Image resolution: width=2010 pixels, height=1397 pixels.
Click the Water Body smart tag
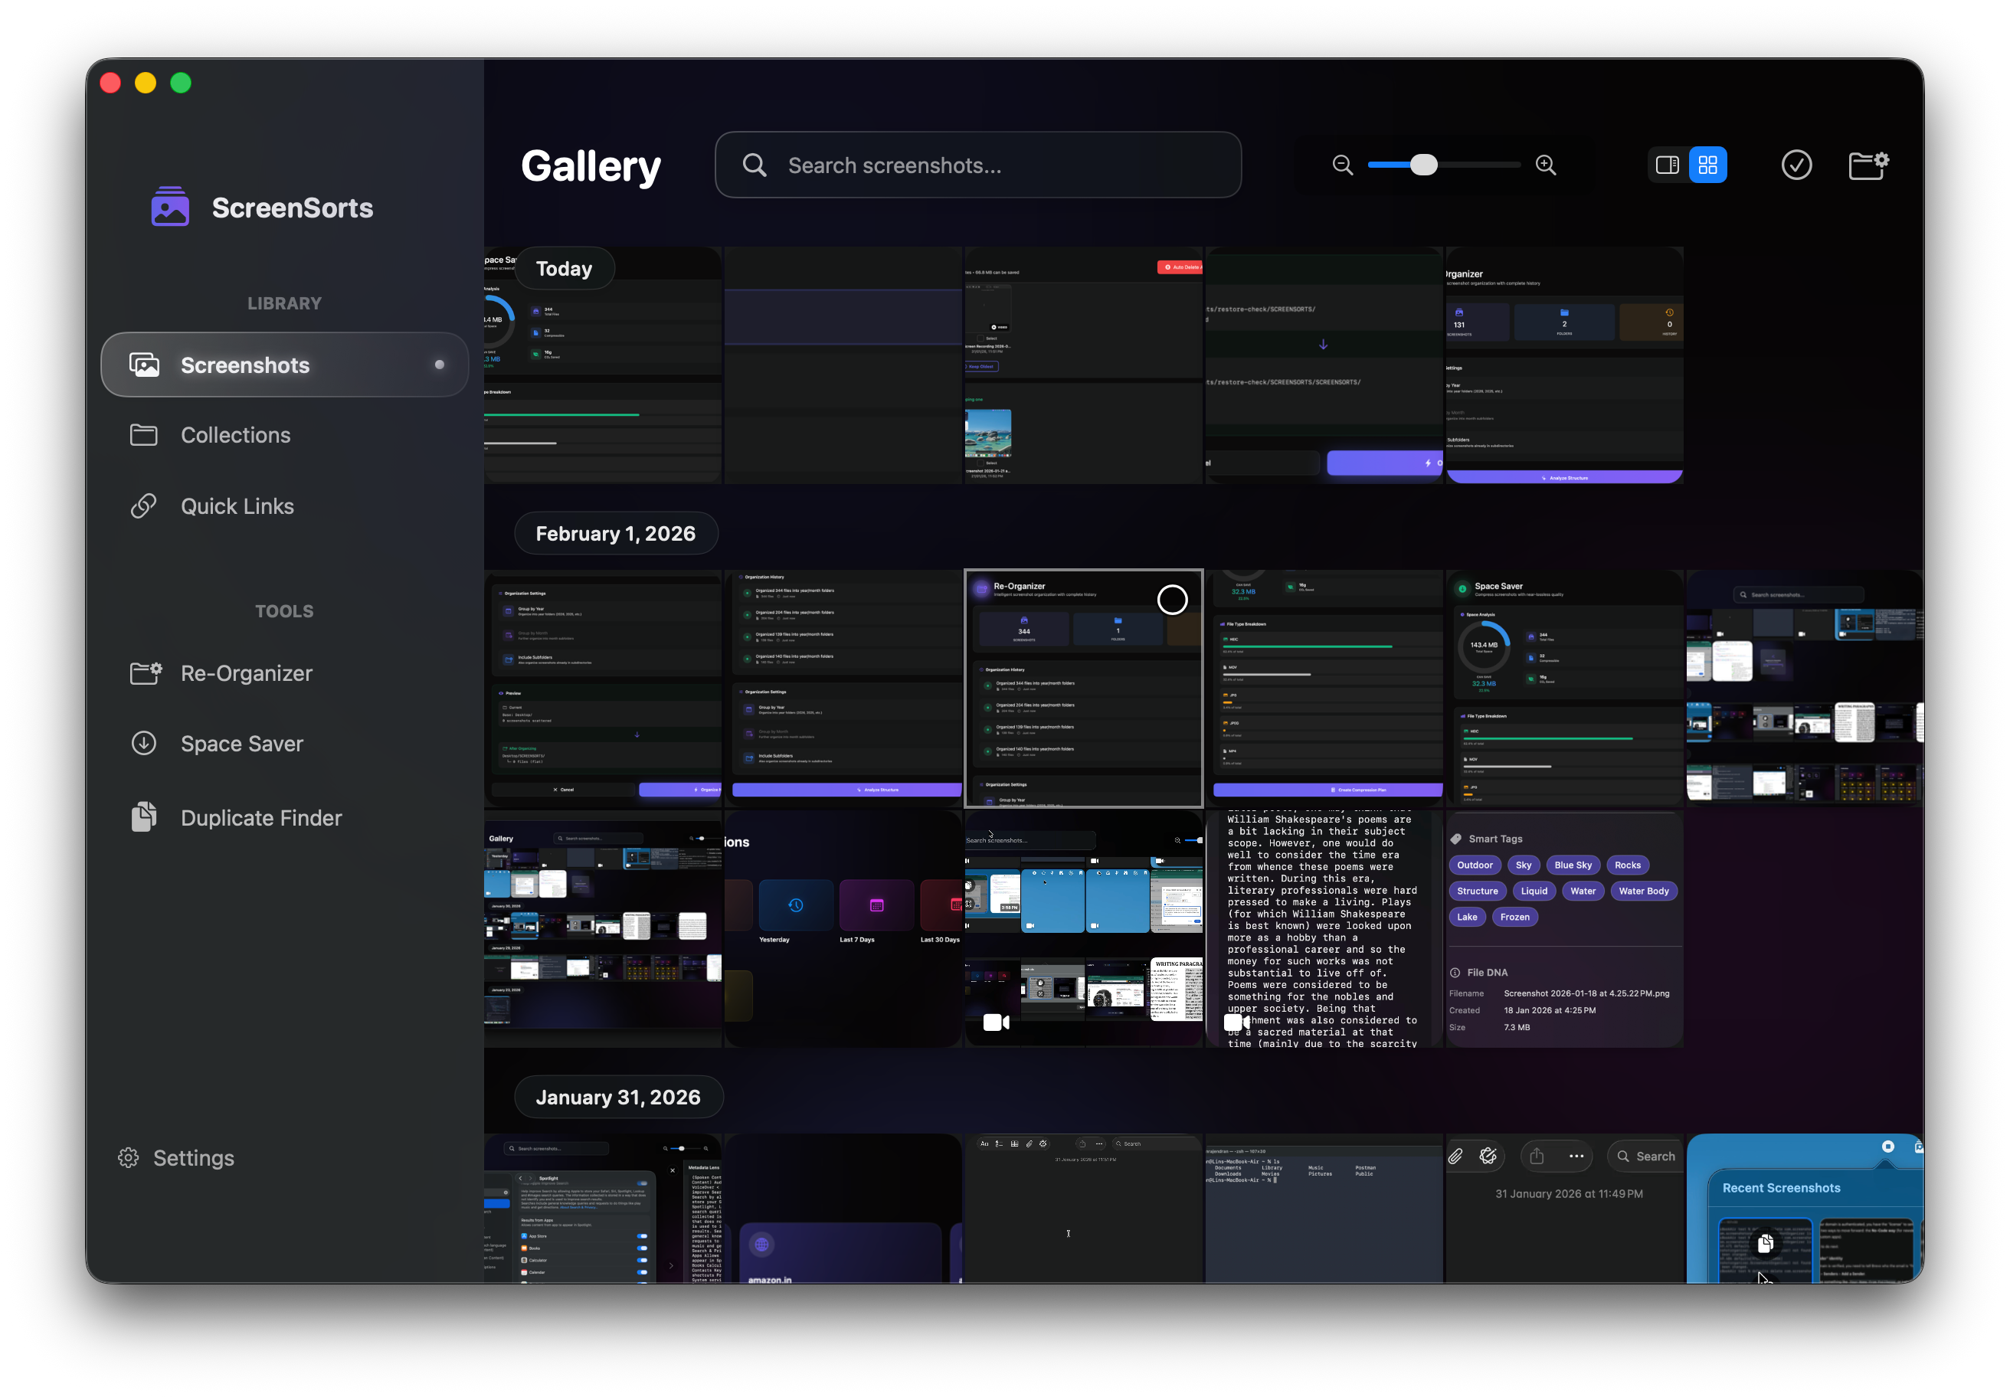coord(1643,890)
